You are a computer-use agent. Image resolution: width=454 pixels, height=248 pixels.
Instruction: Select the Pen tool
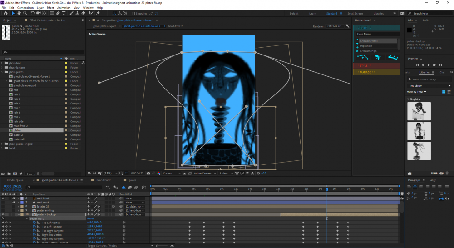58,13
